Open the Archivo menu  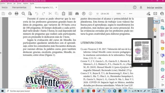coord(3,3)
